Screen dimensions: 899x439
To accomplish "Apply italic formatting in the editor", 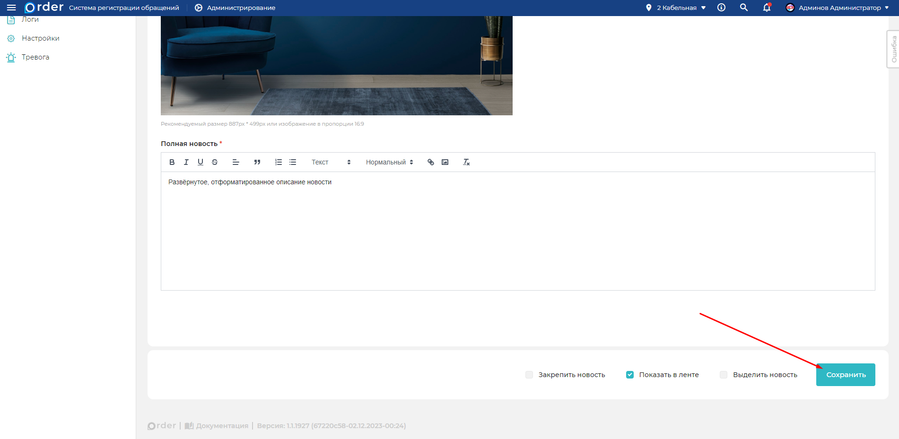I will pos(186,162).
